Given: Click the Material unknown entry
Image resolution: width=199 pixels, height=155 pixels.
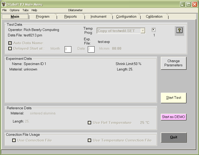Looking at the screenshot, I should (23, 69).
